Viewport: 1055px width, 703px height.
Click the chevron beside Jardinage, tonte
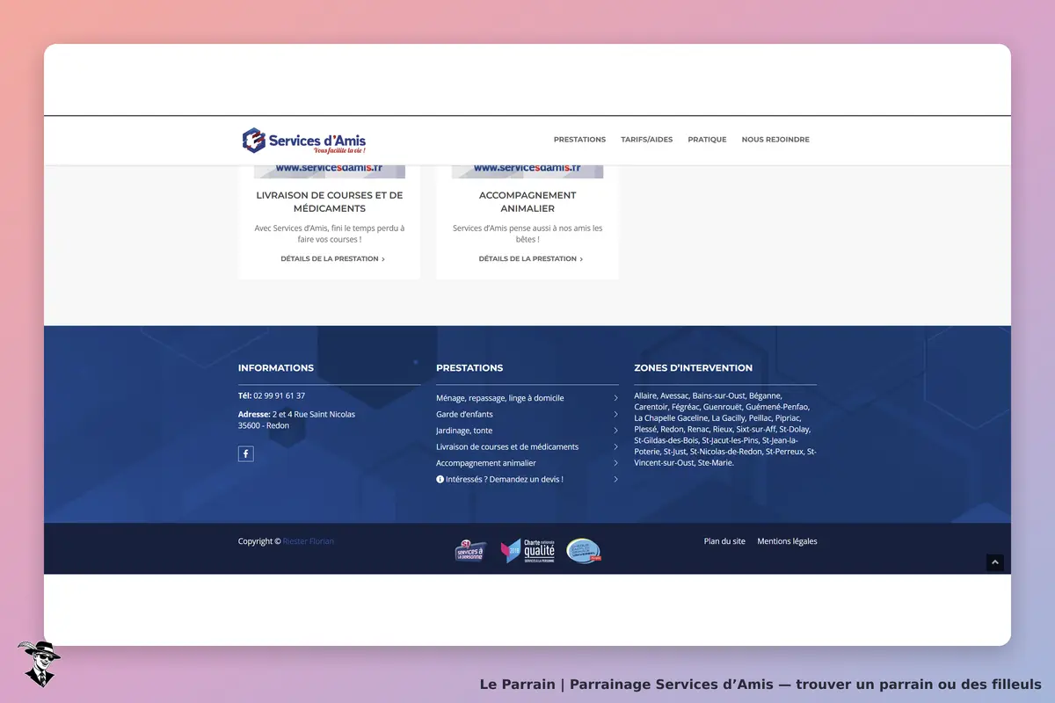[615, 431]
